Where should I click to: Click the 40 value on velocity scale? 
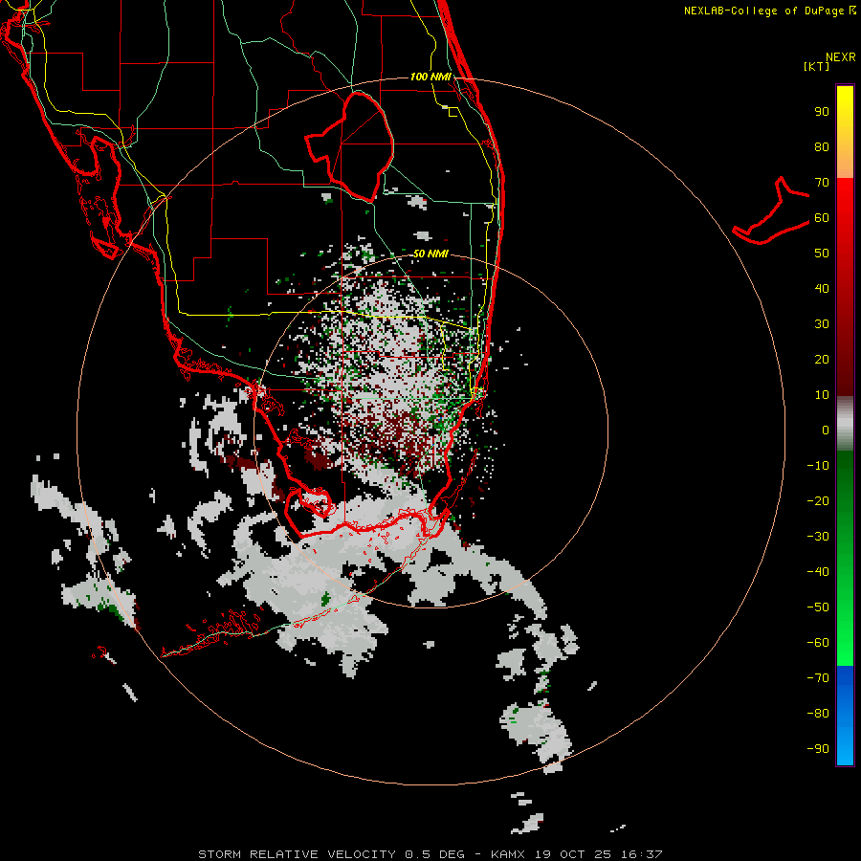click(822, 288)
